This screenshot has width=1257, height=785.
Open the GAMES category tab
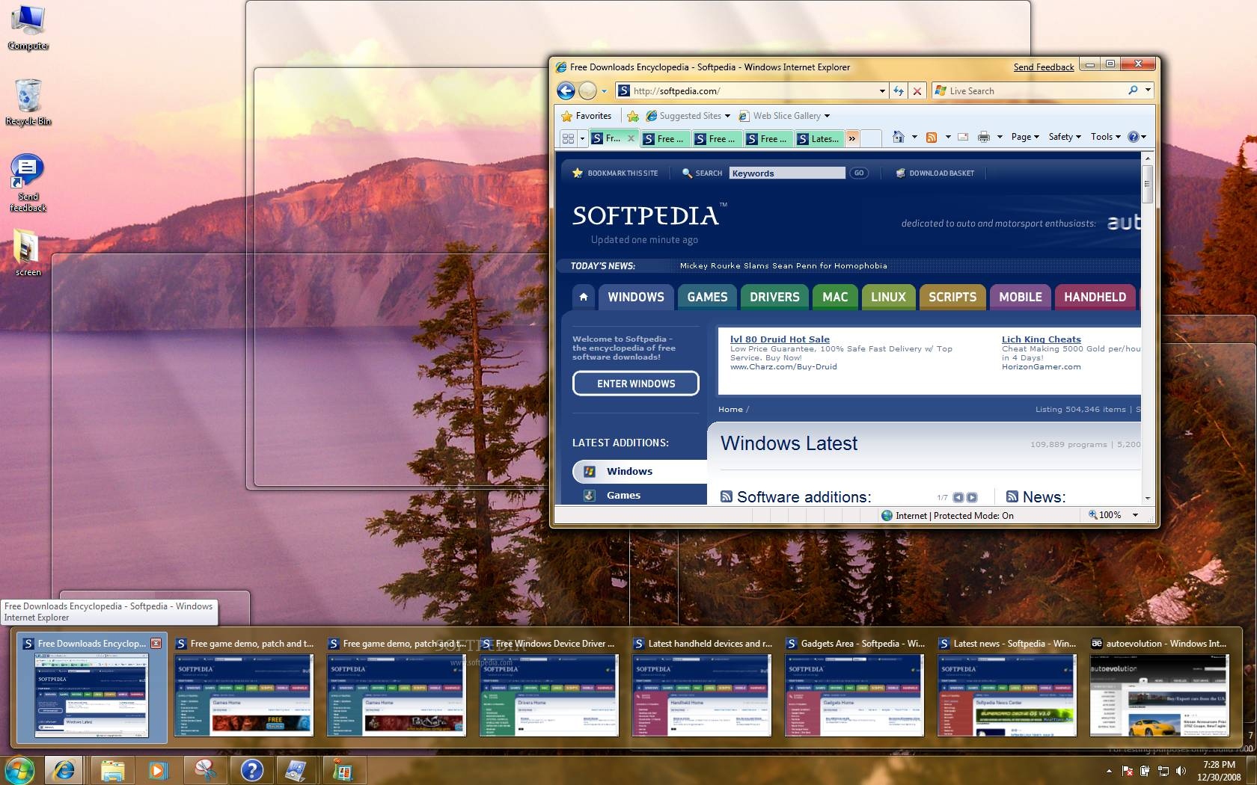[x=707, y=297]
